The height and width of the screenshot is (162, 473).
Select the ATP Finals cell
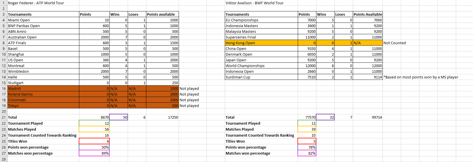click(43, 43)
